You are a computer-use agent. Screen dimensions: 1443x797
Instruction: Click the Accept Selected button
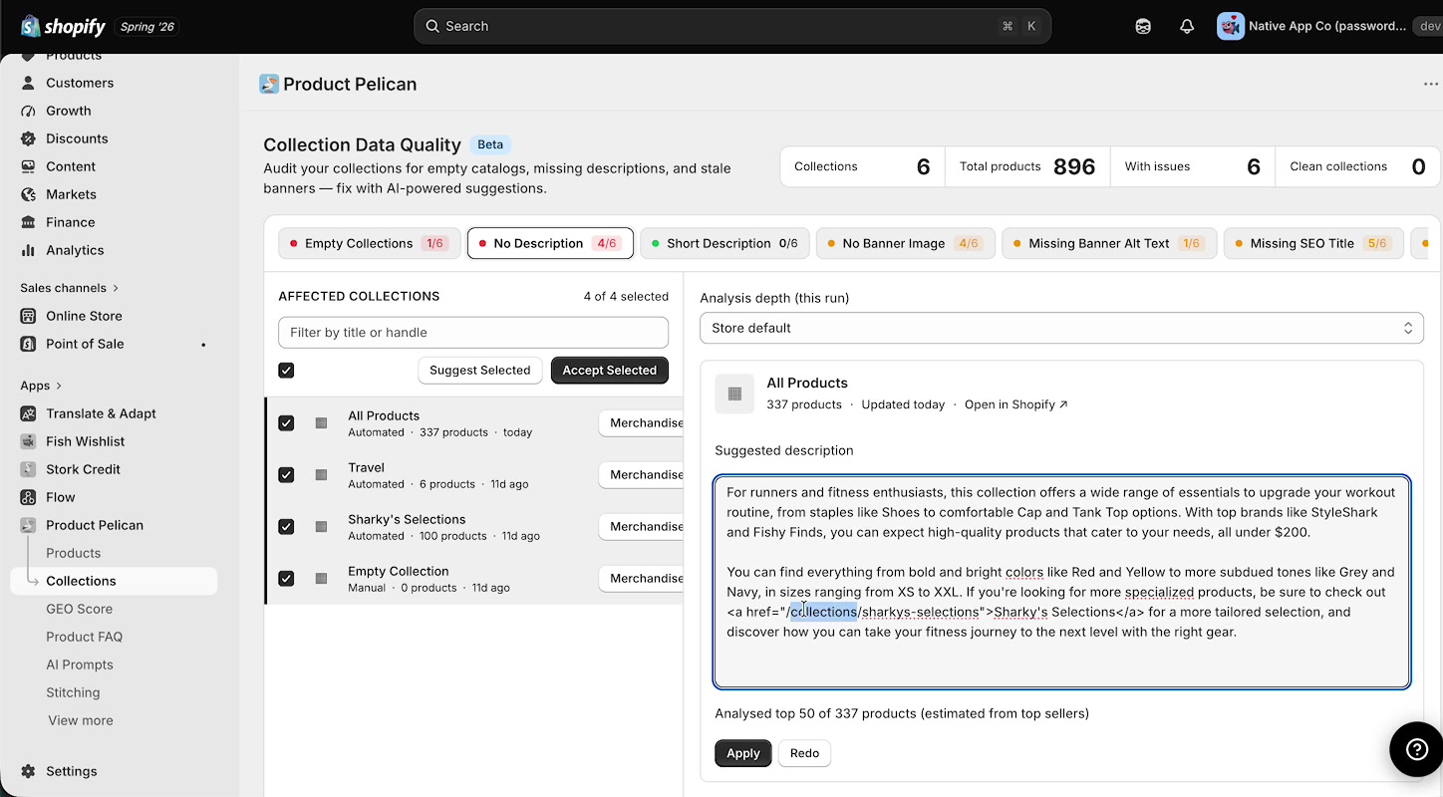click(609, 371)
